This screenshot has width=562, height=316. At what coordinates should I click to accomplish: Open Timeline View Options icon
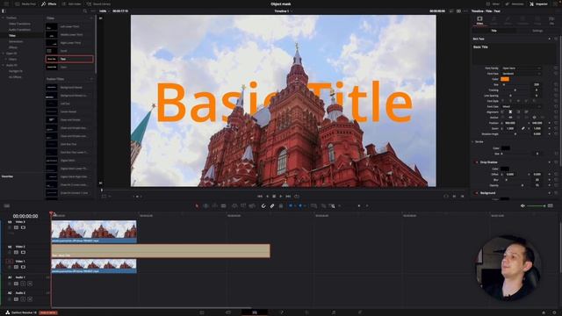click(x=7, y=206)
